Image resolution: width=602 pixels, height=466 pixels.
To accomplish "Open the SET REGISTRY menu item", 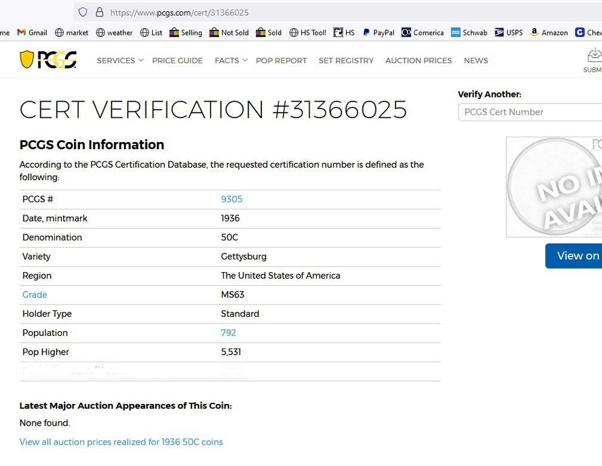I will [x=346, y=60].
